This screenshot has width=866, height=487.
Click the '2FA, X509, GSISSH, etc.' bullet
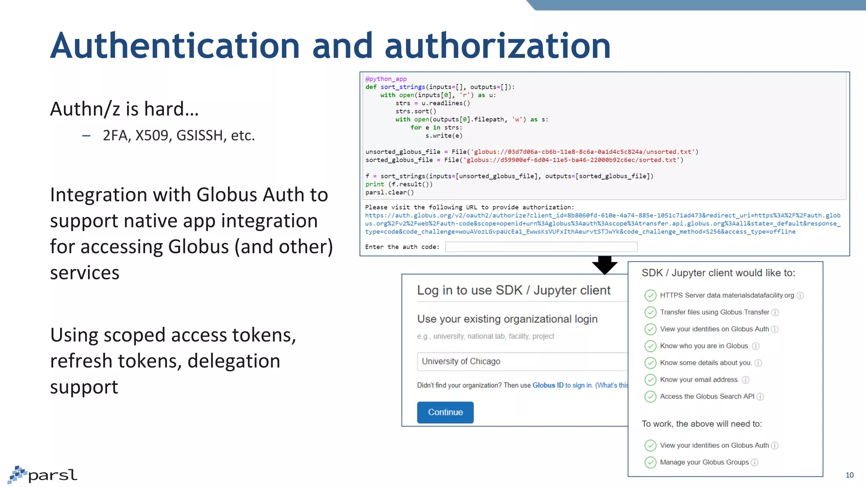point(179,135)
